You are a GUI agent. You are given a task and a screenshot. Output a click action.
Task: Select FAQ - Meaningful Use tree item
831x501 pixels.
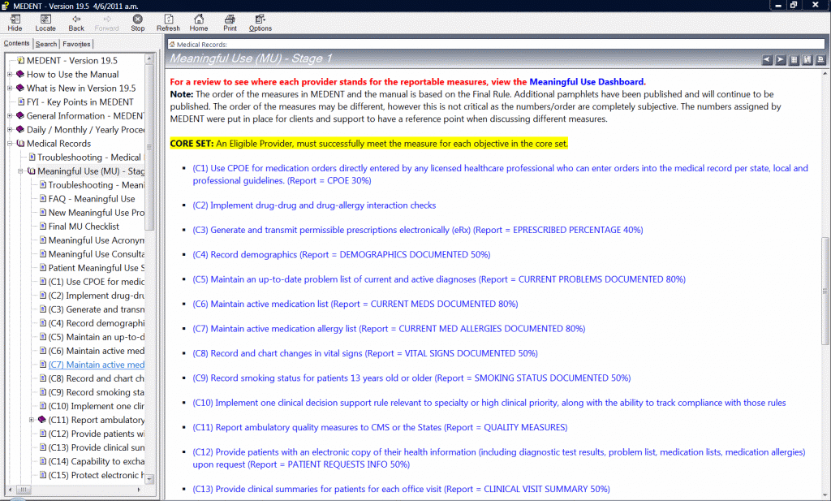click(x=92, y=199)
